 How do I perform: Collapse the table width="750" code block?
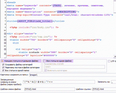click(5, 40)
